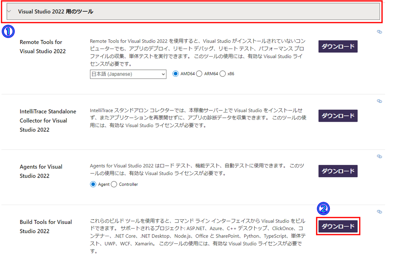Image resolution: width=397 pixels, height=256 pixels.
Task: Click ダウンロード for IntelliTrace Standalone Collector
Action: [338, 115]
